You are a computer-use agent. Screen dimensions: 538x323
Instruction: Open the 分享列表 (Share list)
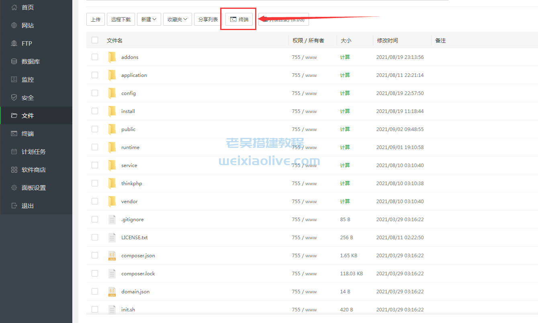coord(207,19)
